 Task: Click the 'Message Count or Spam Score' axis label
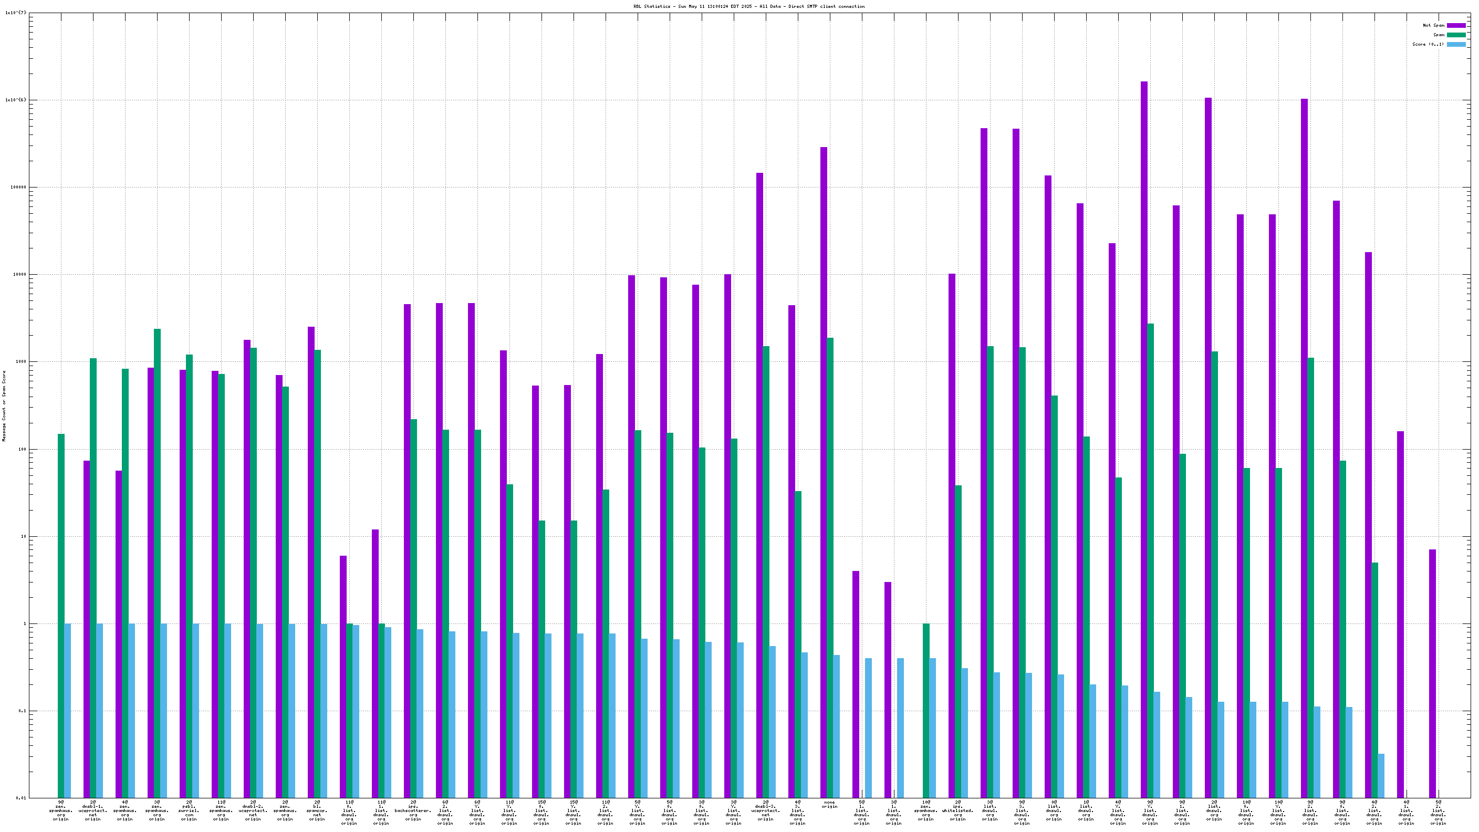coord(4,405)
